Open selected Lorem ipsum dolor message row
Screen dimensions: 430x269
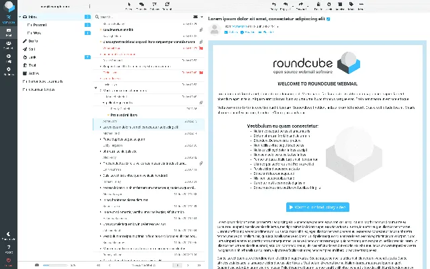(149, 124)
